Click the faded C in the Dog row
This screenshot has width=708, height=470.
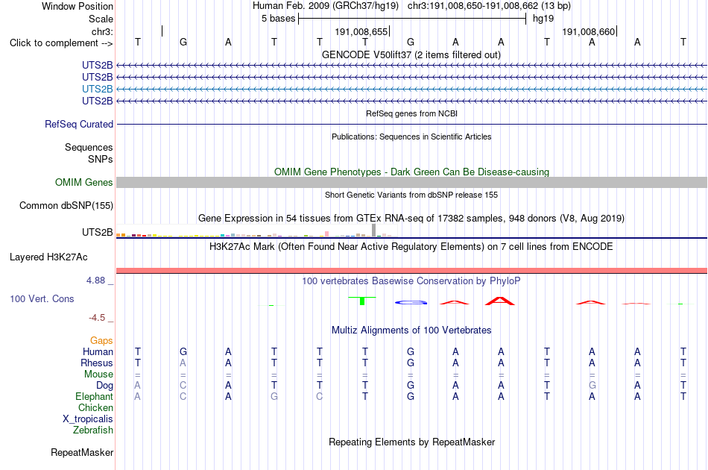[x=183, y=386]
